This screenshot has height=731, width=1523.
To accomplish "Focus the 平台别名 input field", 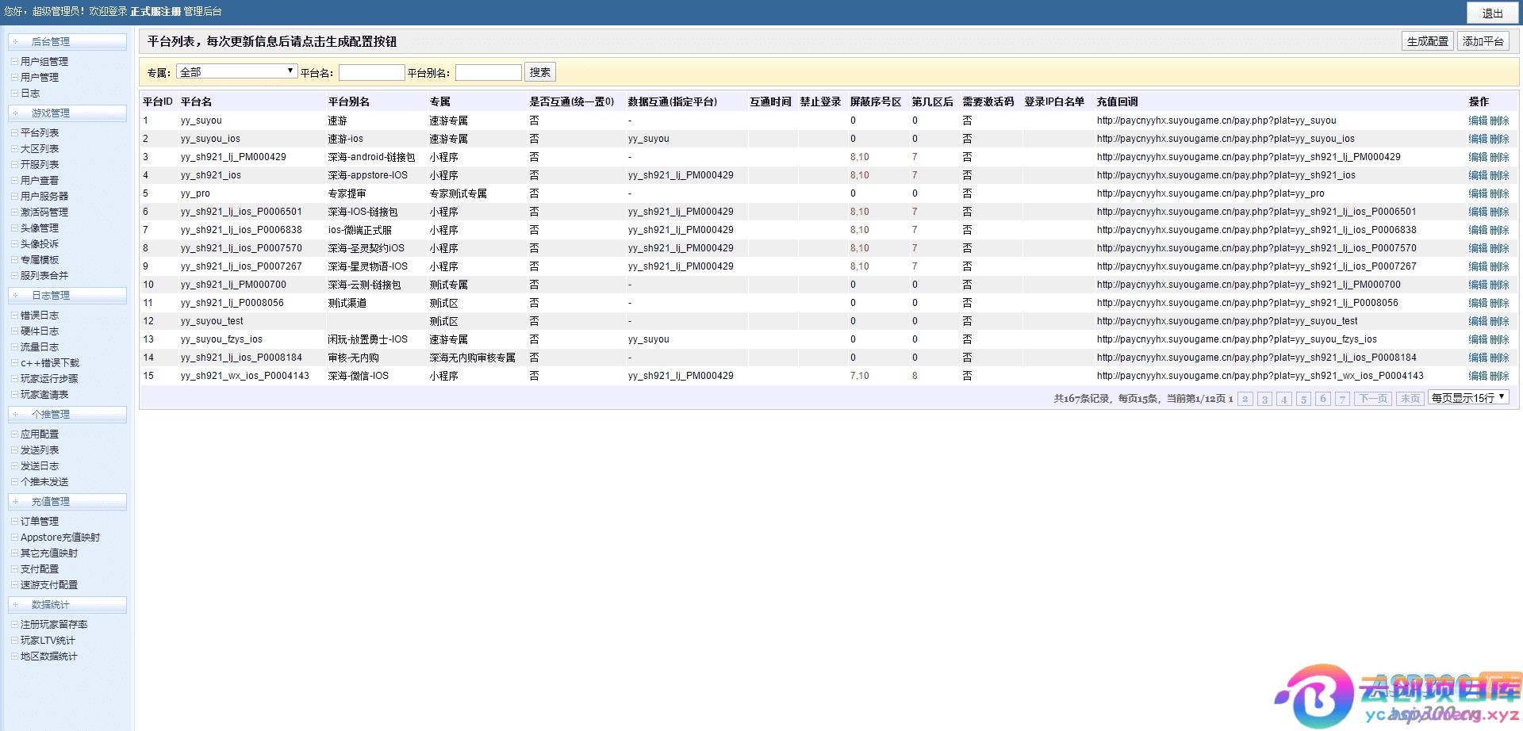I will (488, 73).
